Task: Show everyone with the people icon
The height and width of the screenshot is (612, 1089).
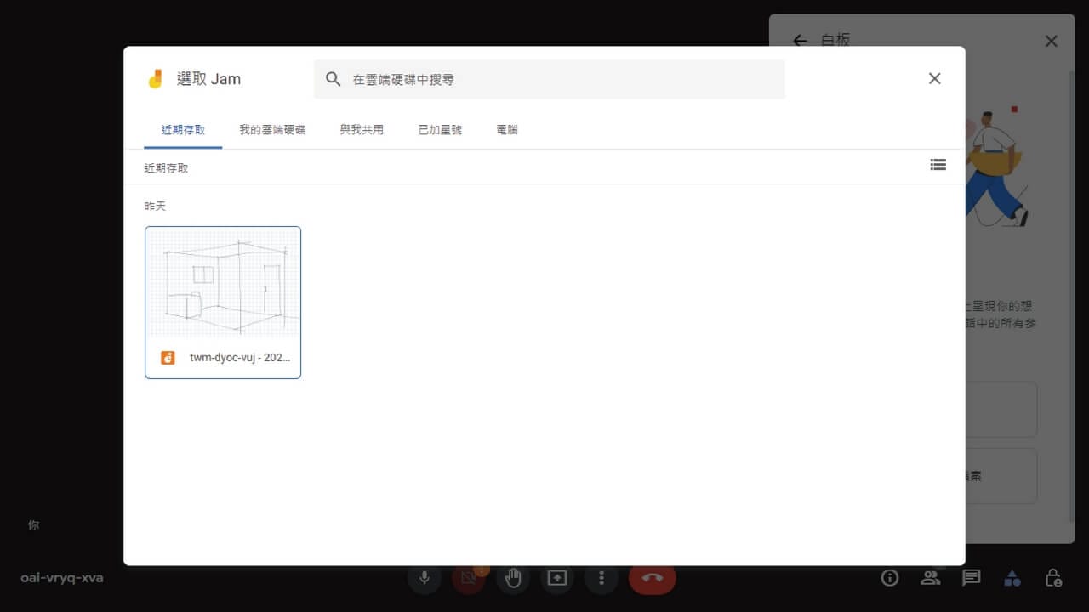Action: [x=930, y=577]
